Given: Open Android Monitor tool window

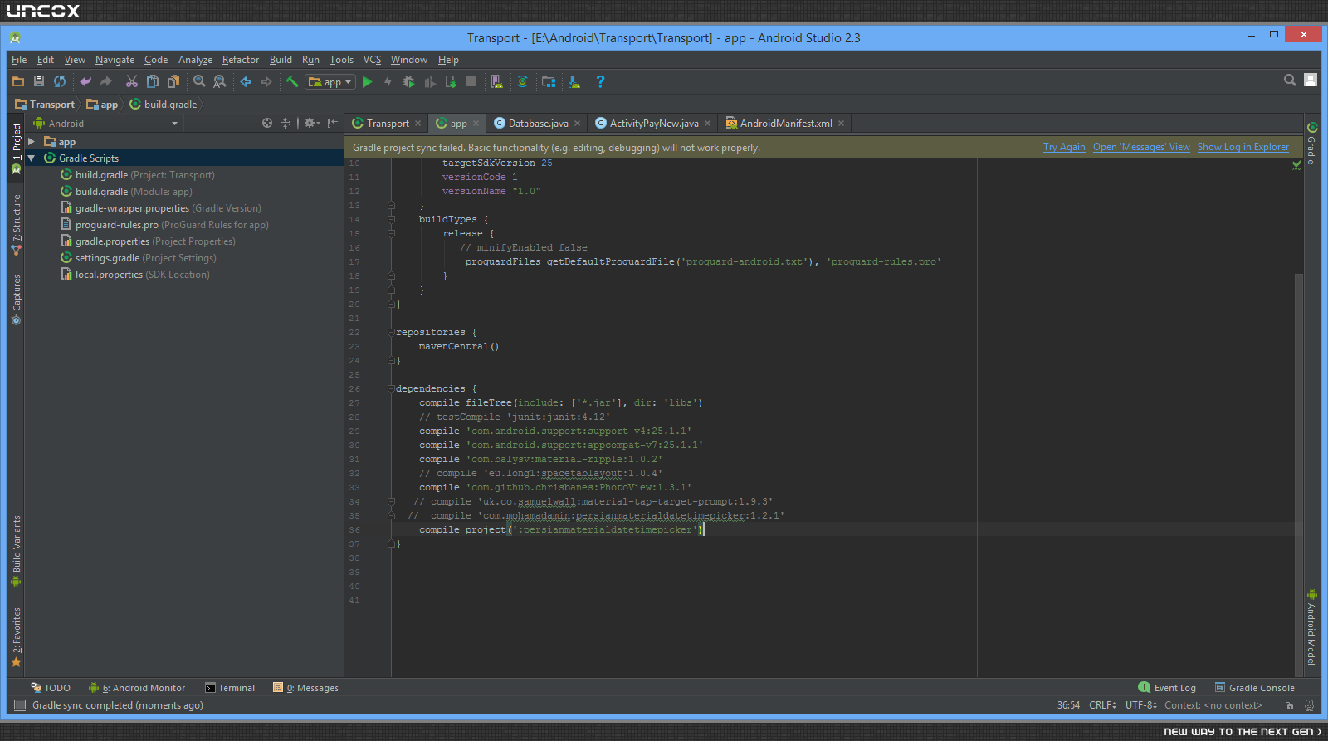Looking at the screenshot, I should (137, 688).
